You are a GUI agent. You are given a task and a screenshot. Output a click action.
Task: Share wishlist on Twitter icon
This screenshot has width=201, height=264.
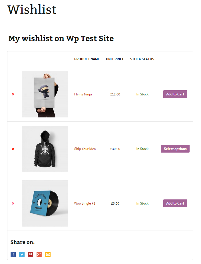pyautogui.click(x=22, y=254)
